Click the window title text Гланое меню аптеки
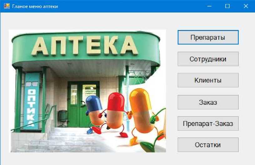The width and height of the screenshot is (255, 165). click(35, 6)
